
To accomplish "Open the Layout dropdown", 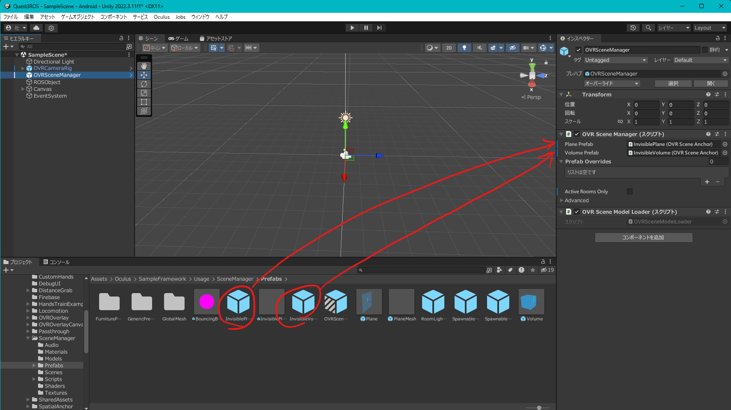I will click(710, 28).
